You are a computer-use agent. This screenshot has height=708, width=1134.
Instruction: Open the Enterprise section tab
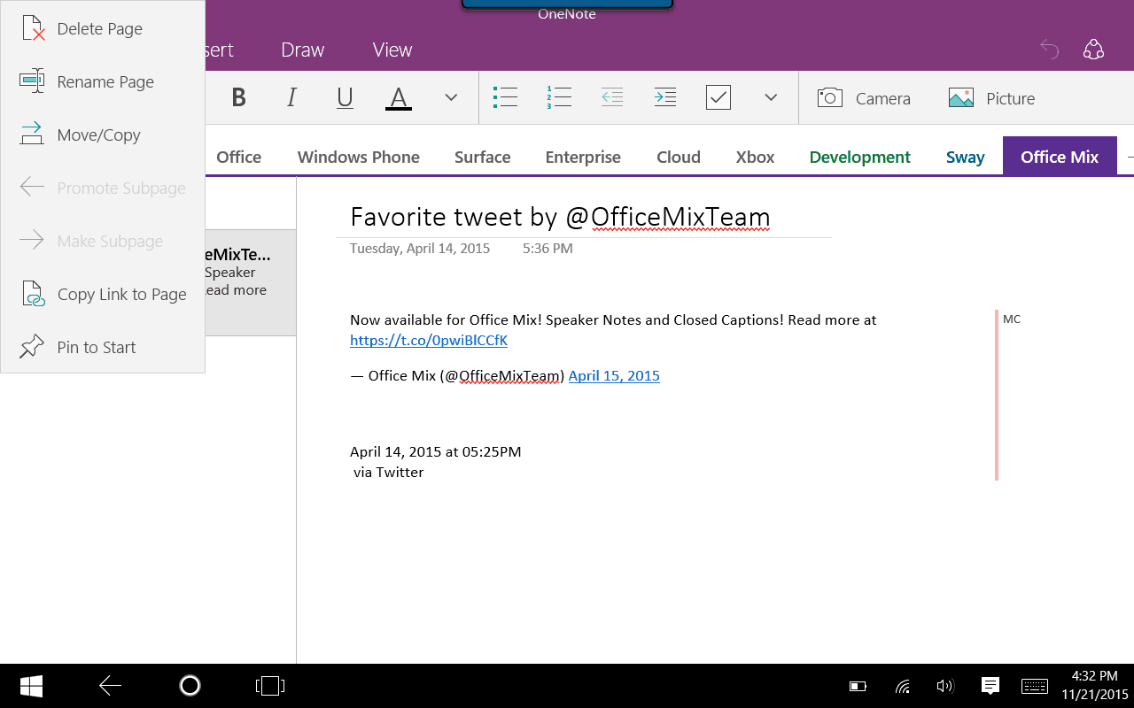(583, 157)
